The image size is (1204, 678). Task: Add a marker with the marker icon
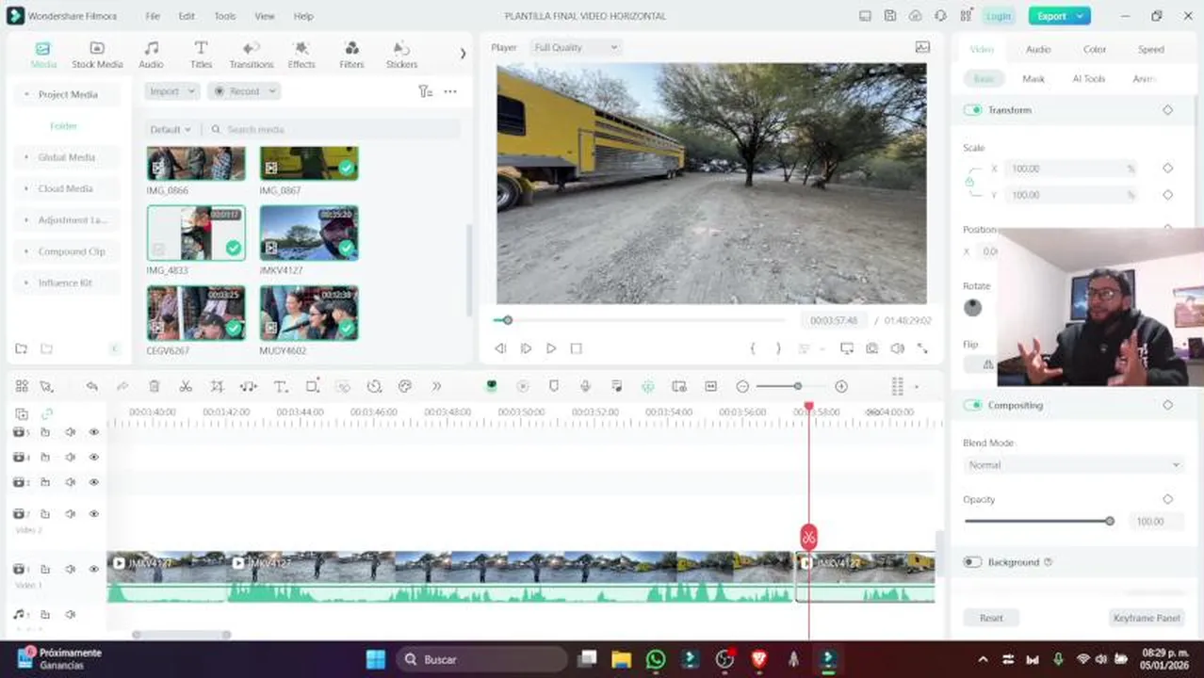tap(554, 386)
